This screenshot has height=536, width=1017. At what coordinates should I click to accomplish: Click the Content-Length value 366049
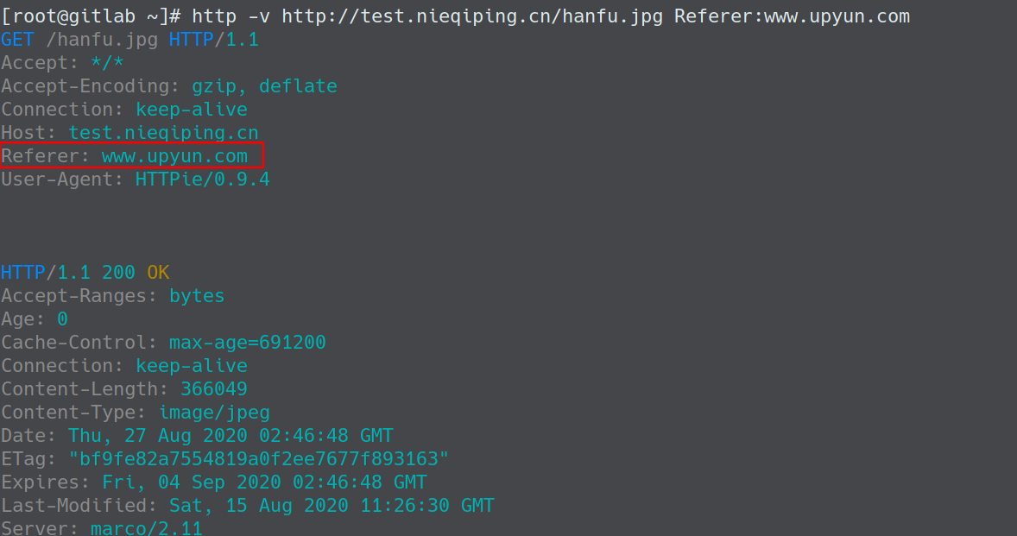214,389
